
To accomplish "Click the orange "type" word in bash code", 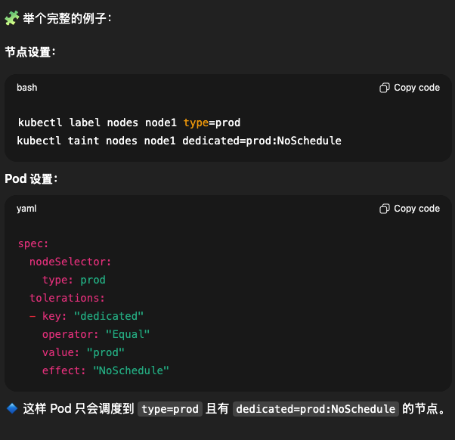I will click(x=196, y=122).
